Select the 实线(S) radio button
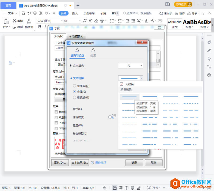 [x=74, y=91]
